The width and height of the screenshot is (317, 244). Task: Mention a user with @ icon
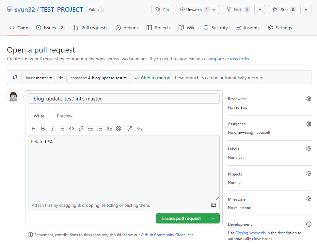point(119,129)
